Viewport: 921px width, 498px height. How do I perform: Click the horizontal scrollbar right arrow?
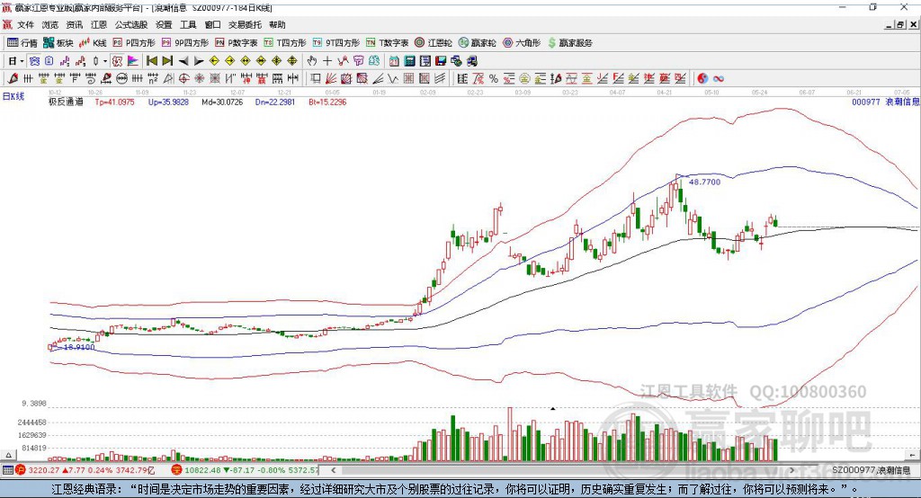click(x=791, y=470)
